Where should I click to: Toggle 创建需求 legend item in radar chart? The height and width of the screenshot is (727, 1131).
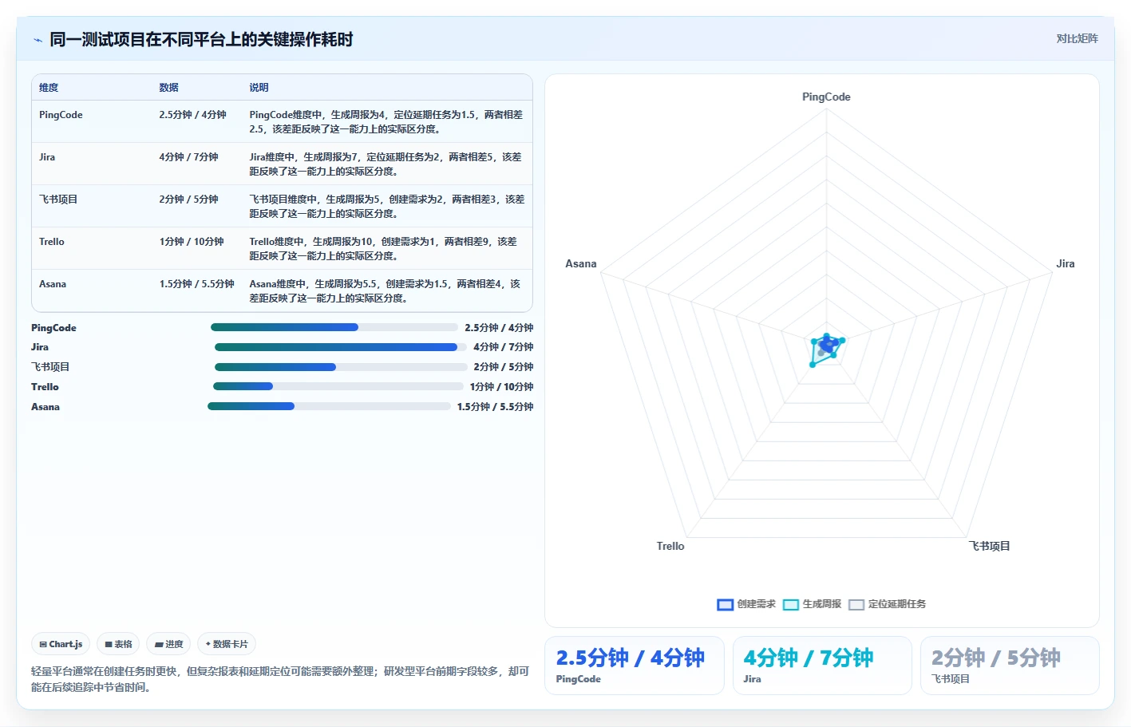pos(746,604)
